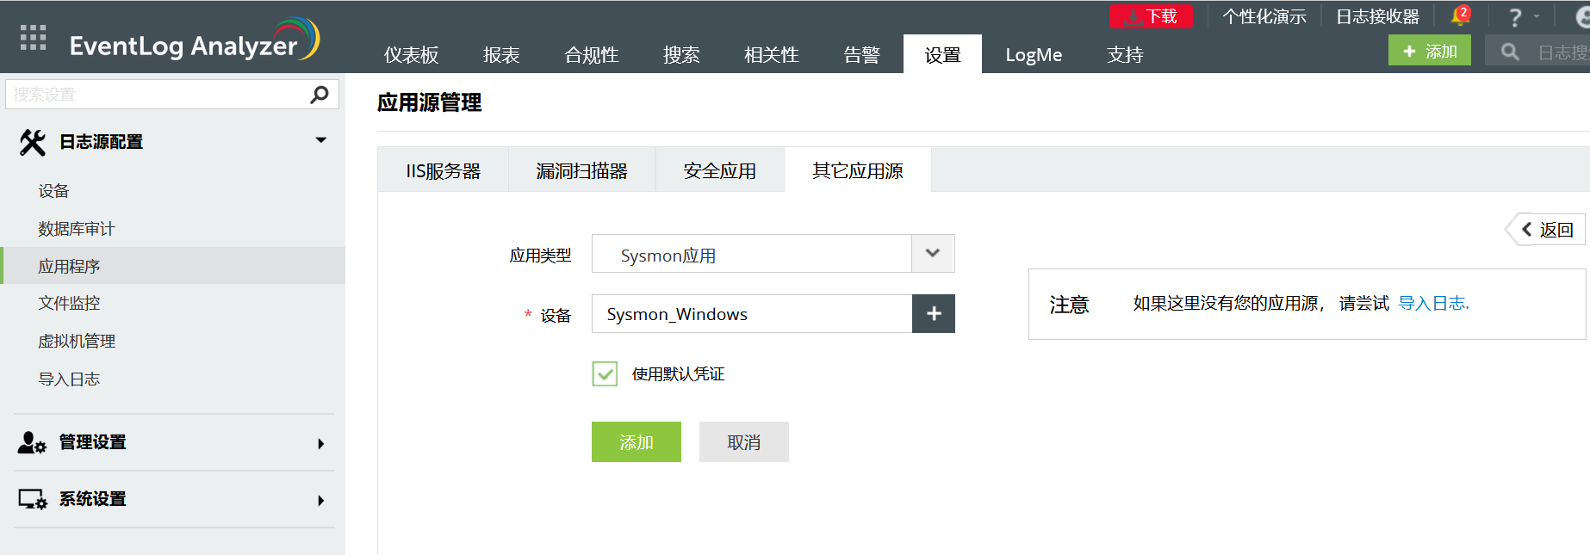The height and width of the screenshot is (555, 1590).
Task: Open the 日志接收器 link
Action: 1377,16
